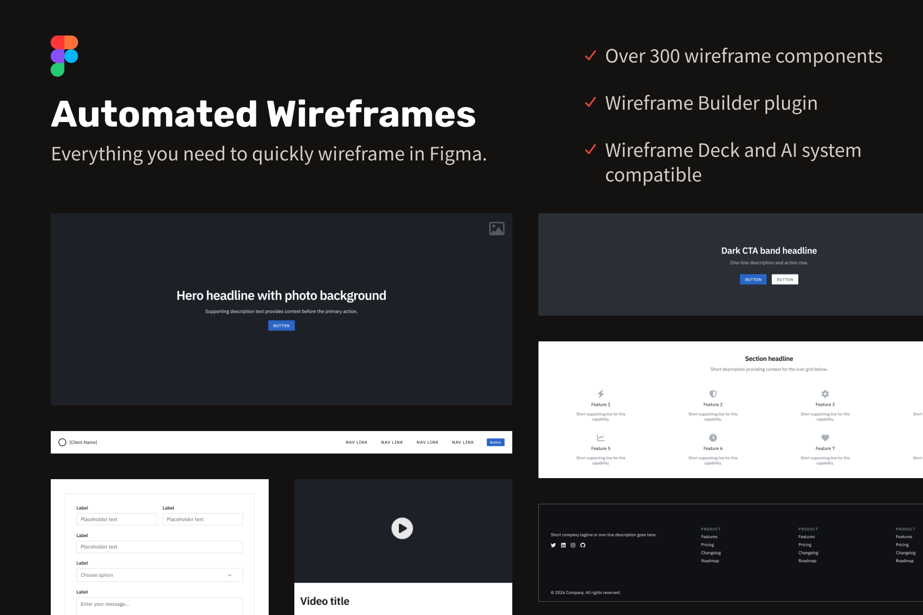Click checkmark beside Over 300 wireframe components
923x615 pixels.
pyautogui.click(x=590, y=55)
